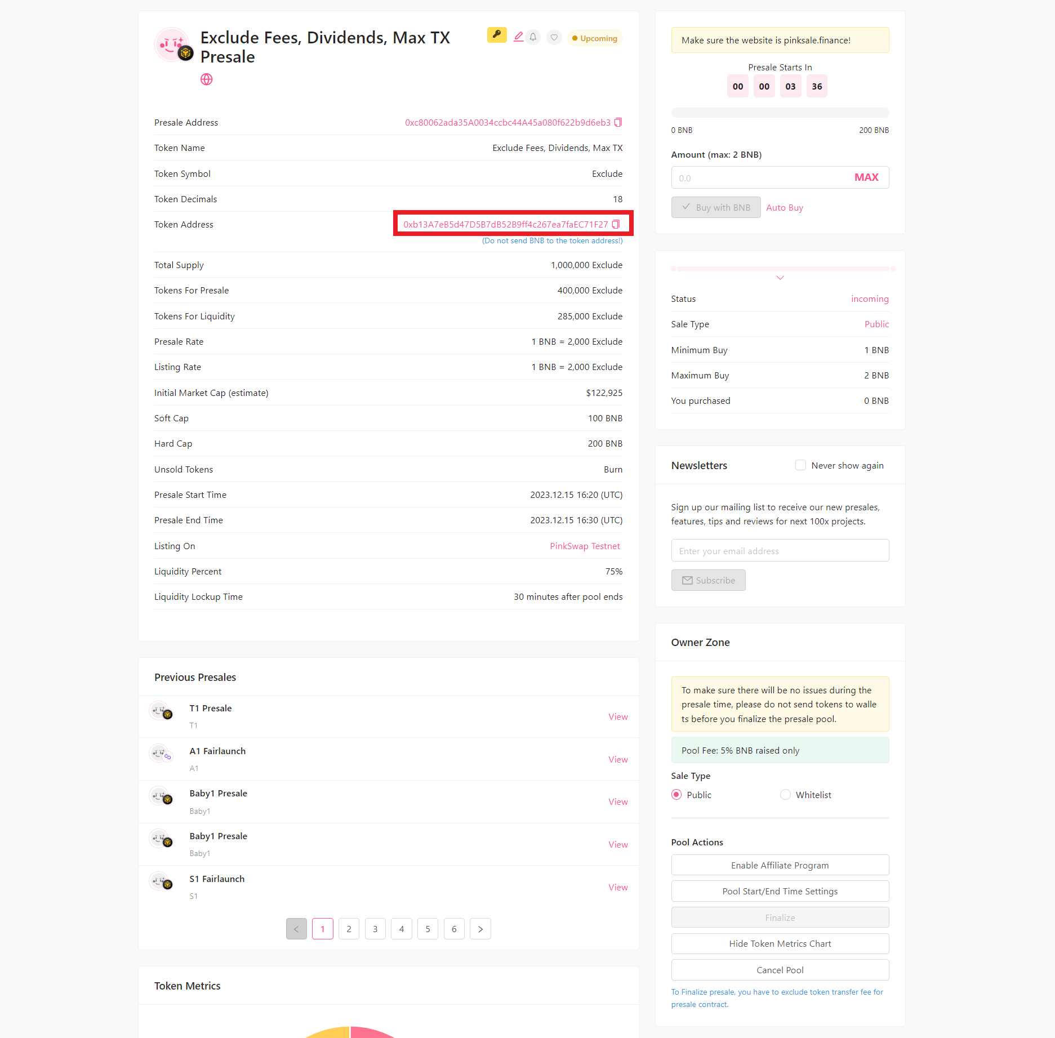
Task: Enter an email in the newsletter field
Action: coord(780,550)
